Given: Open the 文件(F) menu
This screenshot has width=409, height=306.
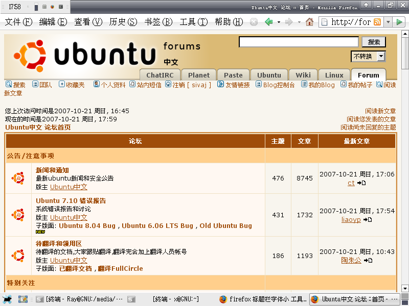Looking at the screenshot, I should 18,22.
